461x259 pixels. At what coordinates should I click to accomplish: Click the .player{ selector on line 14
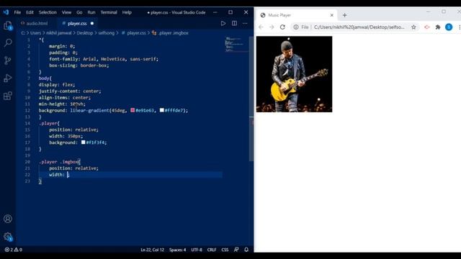point(49,123)
